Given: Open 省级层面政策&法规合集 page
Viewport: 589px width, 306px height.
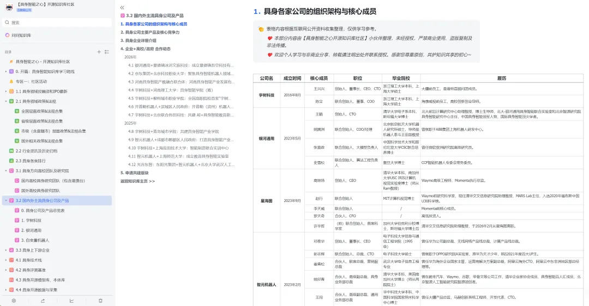Looking at the screenshot, I should [x=41, y=121].
